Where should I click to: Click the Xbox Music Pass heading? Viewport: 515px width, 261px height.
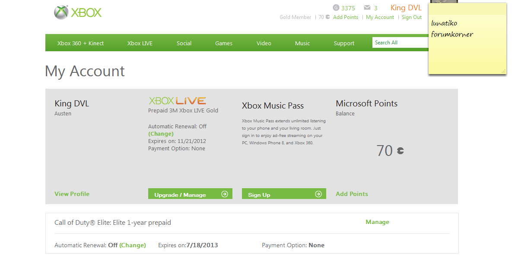[273, 106]
